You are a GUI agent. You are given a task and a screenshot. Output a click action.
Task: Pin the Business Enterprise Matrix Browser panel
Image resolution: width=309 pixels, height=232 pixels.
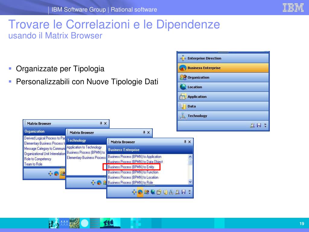(x=185, y=142)
